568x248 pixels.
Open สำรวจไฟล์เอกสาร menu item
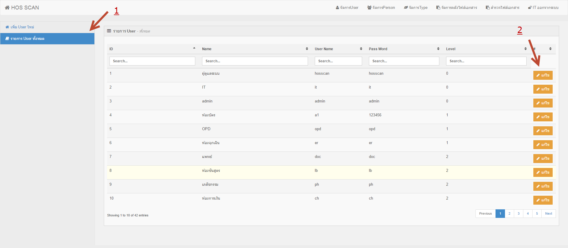point(502,8)
